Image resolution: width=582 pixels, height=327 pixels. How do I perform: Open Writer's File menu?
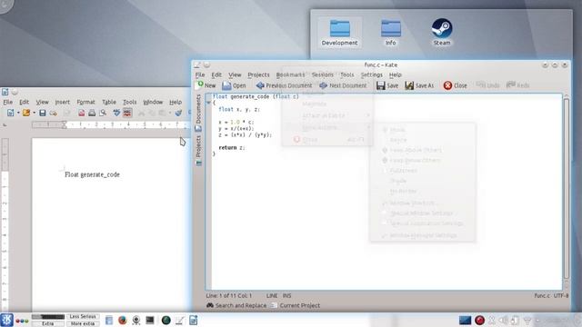pos(8,102)
